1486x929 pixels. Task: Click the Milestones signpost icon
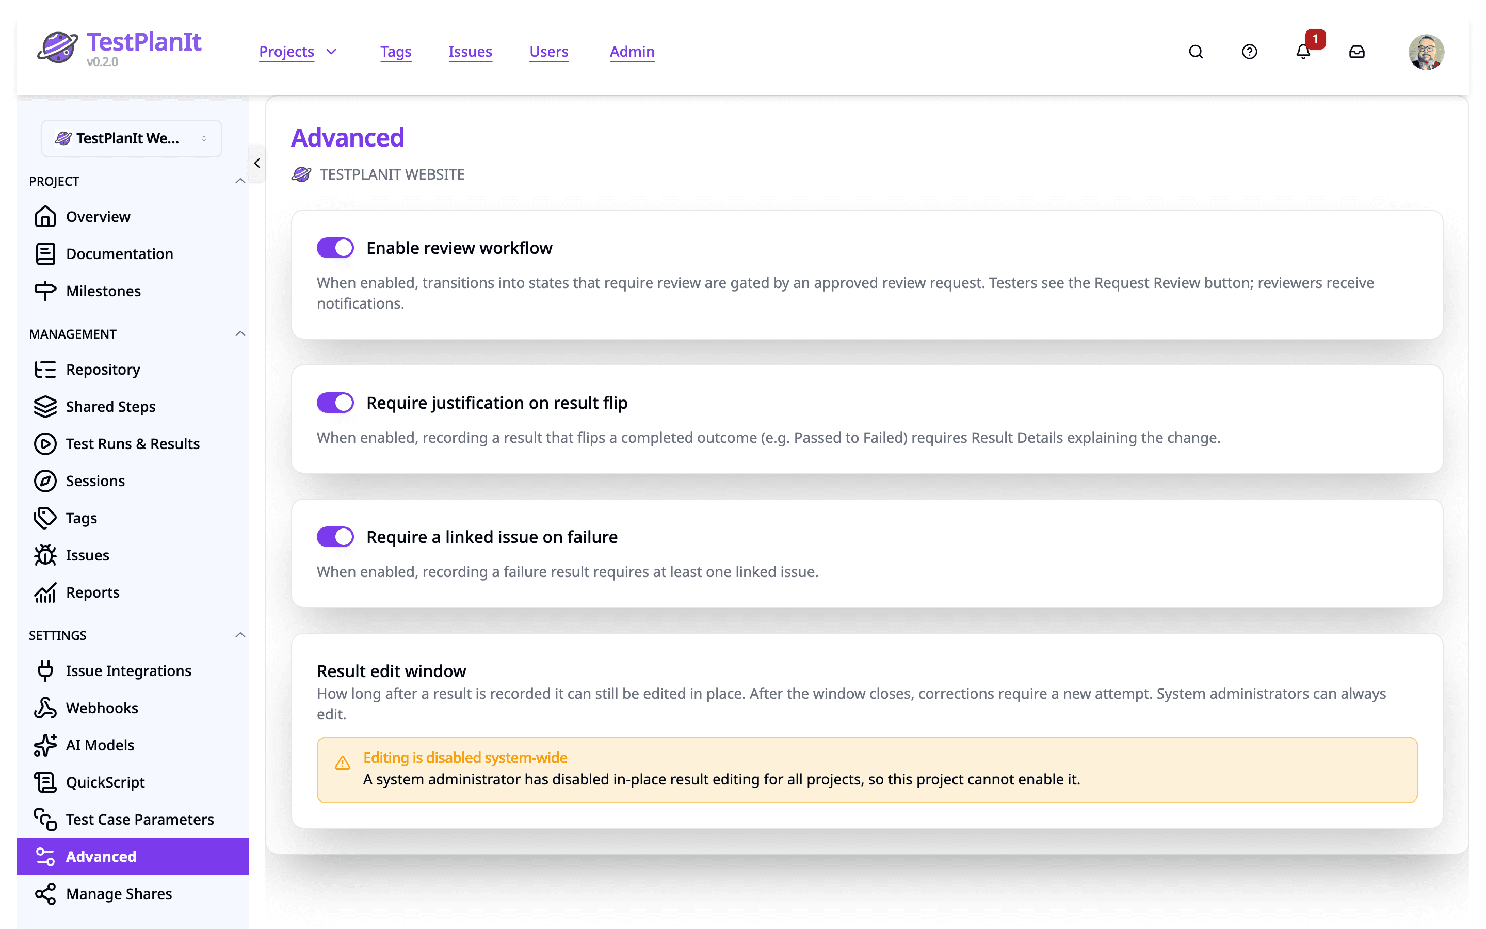point(45,291)
